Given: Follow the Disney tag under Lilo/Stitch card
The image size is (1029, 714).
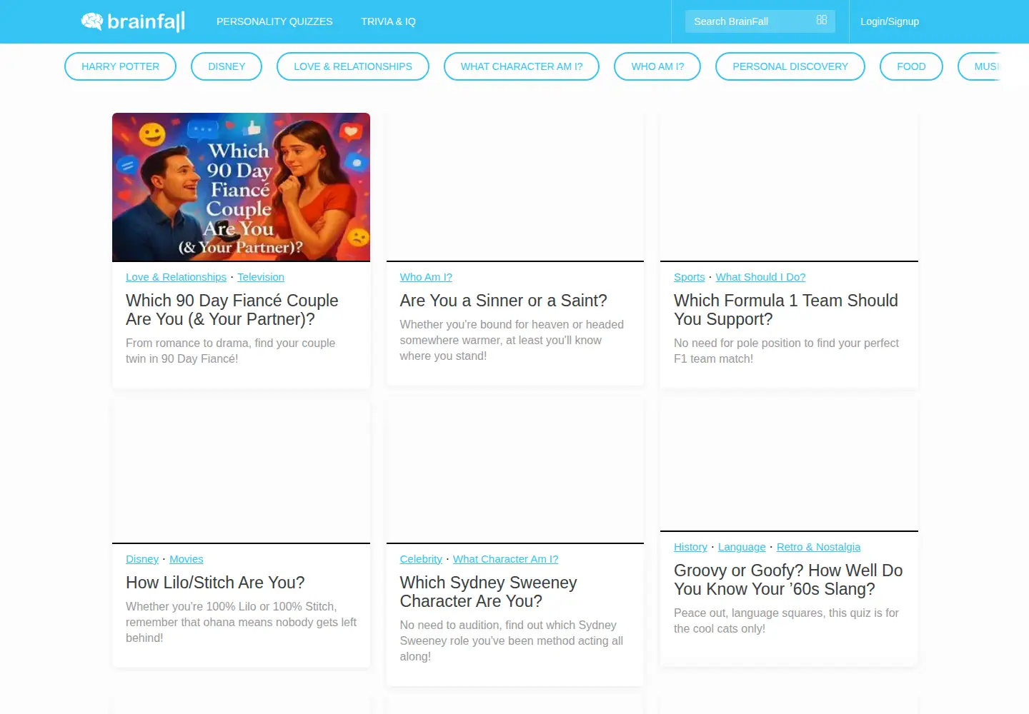Looking at the screenshot, I should coord(142,559).
